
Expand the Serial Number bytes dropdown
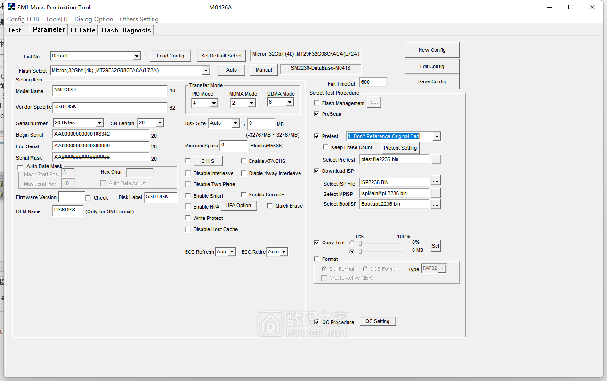(x=99, y=123)
